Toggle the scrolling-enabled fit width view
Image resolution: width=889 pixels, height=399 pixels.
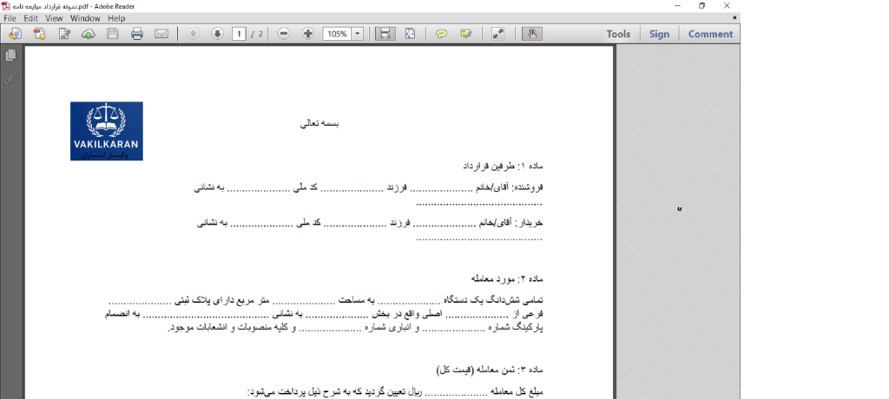point(385,34)
